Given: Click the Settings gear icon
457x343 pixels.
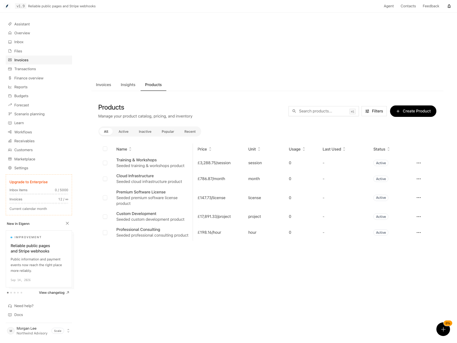Looking at the screenshot, I should click(10, 168).
